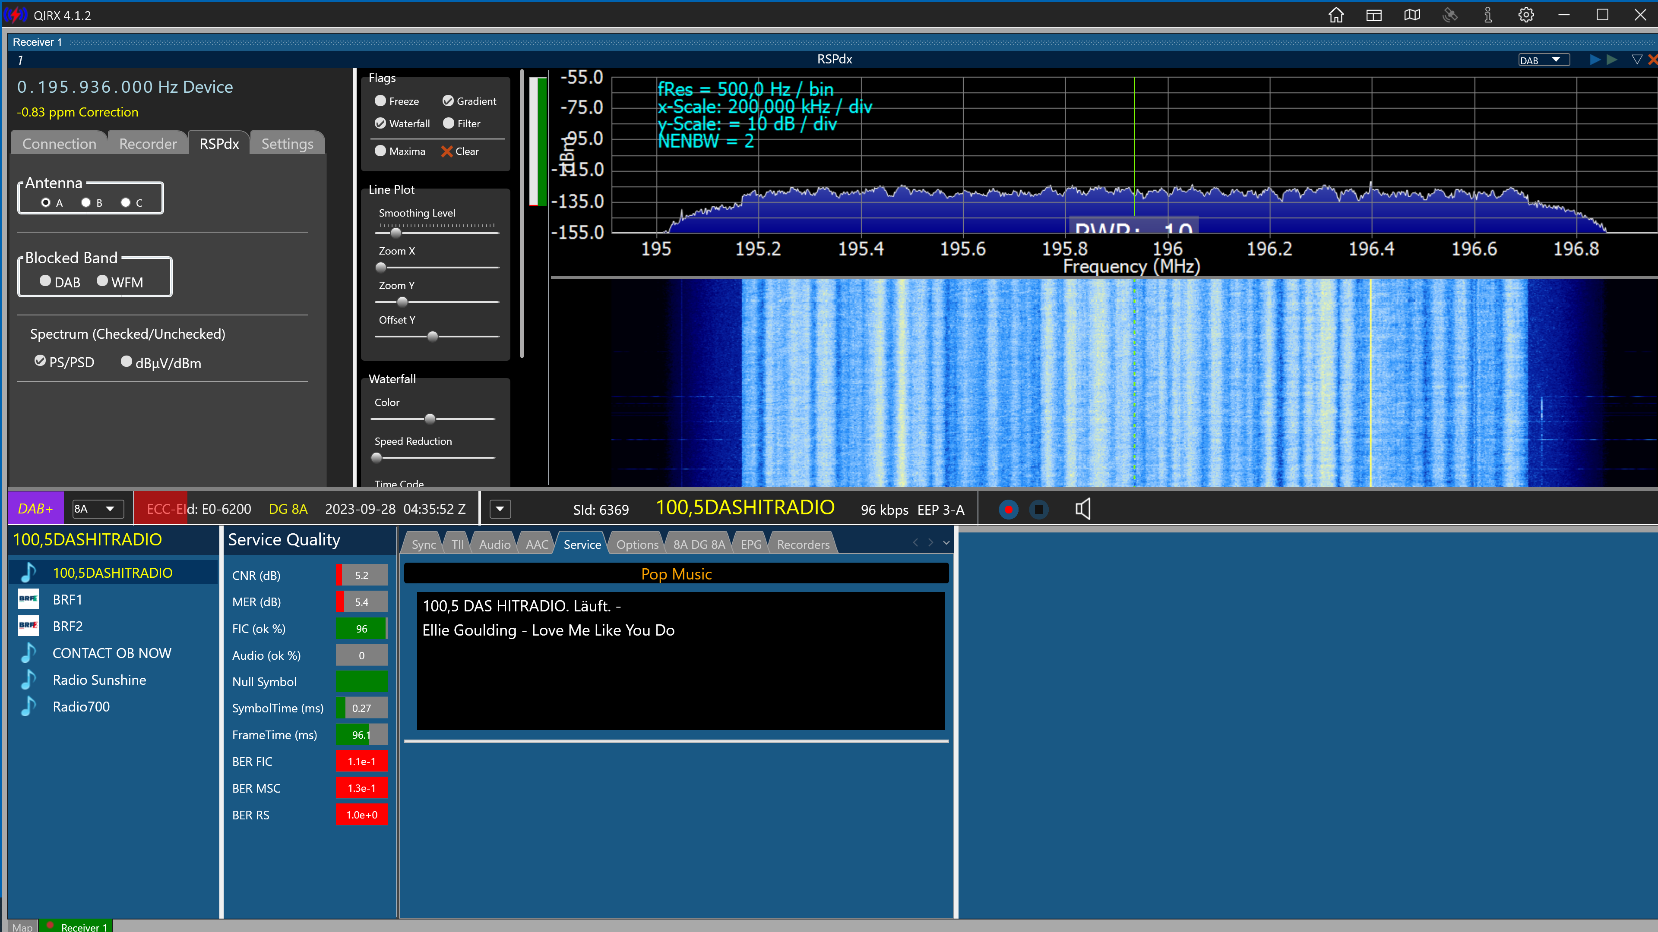This screenshot has width=1658, height=932.
Task: Toggle the Waterfall checkbox
Action: (x=380, y=123)
